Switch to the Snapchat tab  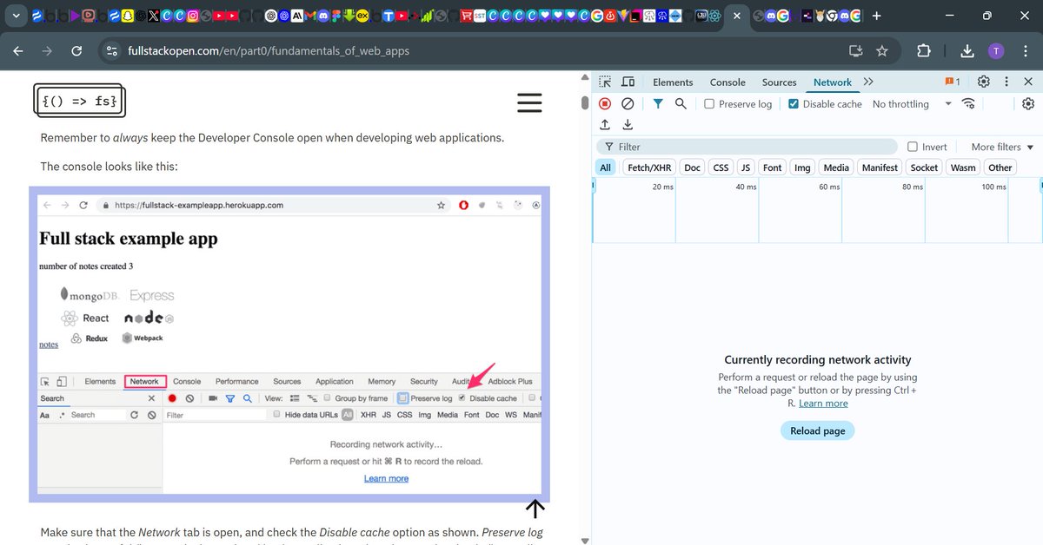[x=127, y=16]
